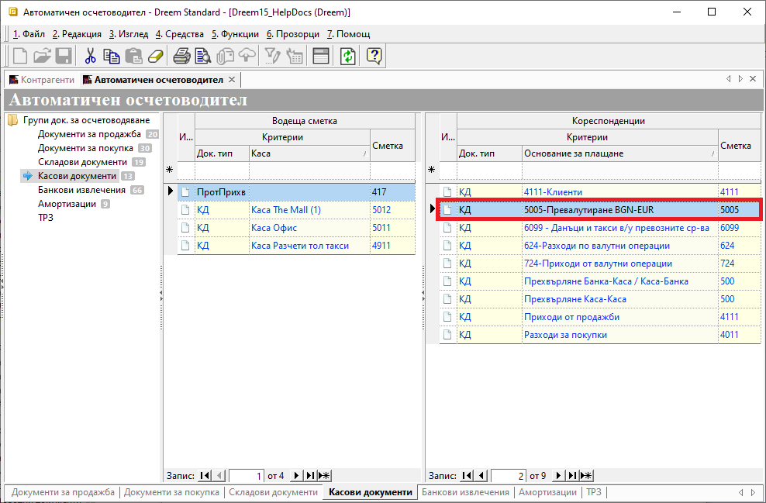Click the Cut scissors toolbar icon
The image size is (766, 503).
(x=90, y=56)
